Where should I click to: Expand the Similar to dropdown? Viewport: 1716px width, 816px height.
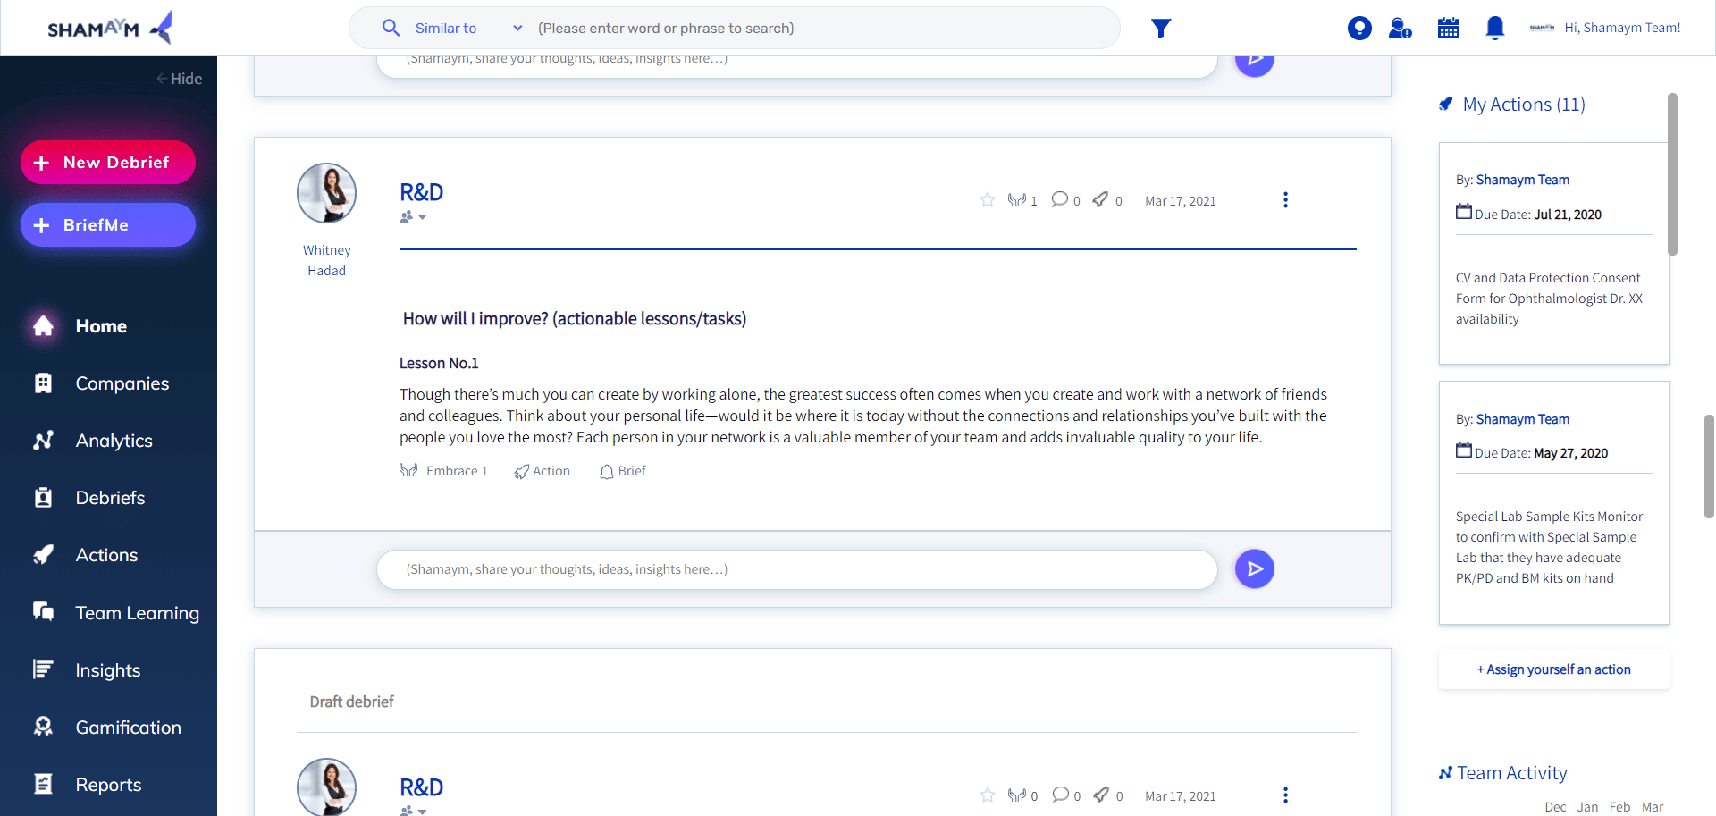[x=468, y=29]
